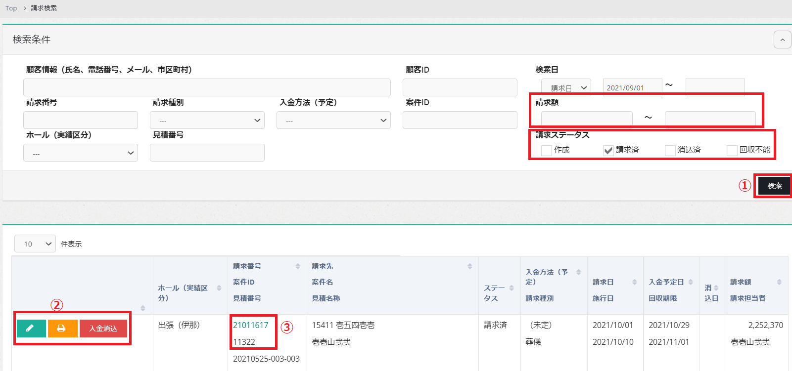Sort by 請求額 column arrows
This screenshot has width=792, height=371.
(x=779, y=282)
